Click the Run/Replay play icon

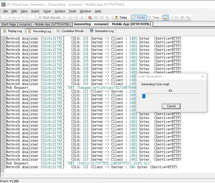(65, 17)
